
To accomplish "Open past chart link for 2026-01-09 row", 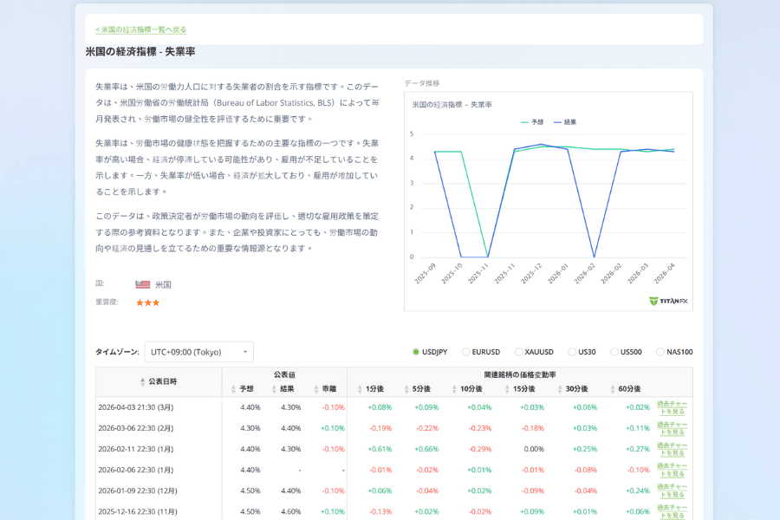I will [x=672, y=491].
